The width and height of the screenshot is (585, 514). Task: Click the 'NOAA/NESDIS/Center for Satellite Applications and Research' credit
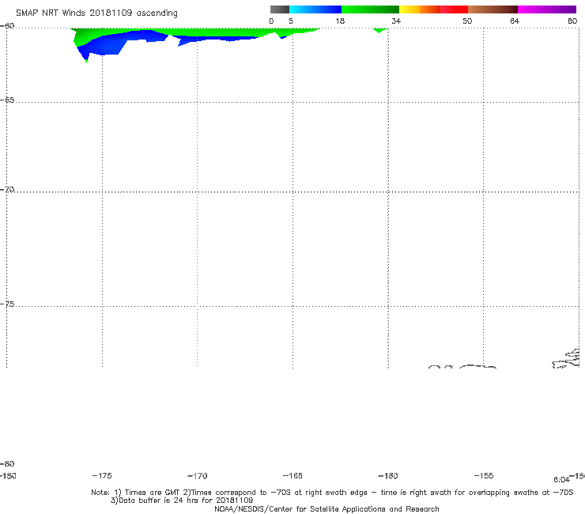(x=326, y=509)
